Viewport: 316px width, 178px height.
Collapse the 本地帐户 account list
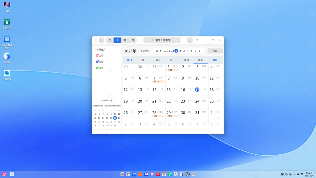click(x=95, y=50)
